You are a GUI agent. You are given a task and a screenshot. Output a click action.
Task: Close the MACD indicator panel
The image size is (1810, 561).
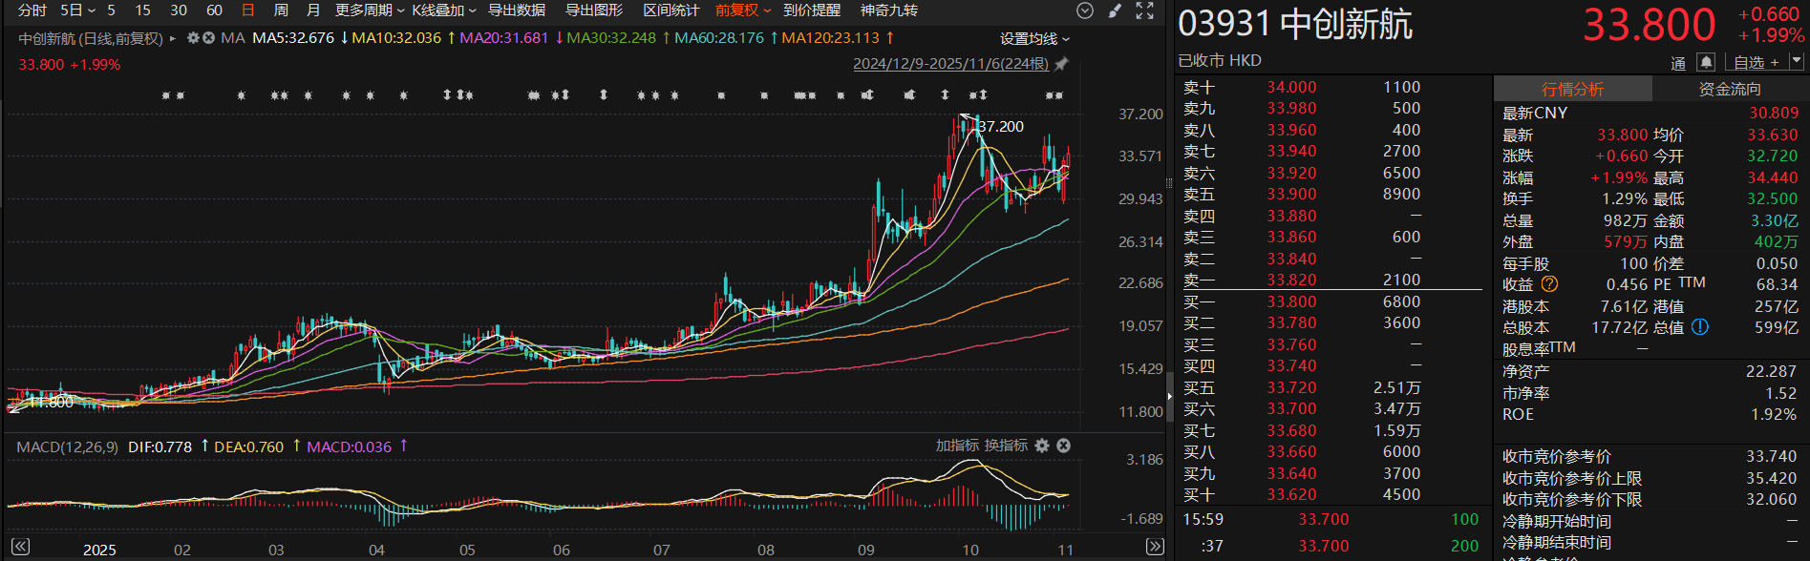click(1063, 446)
